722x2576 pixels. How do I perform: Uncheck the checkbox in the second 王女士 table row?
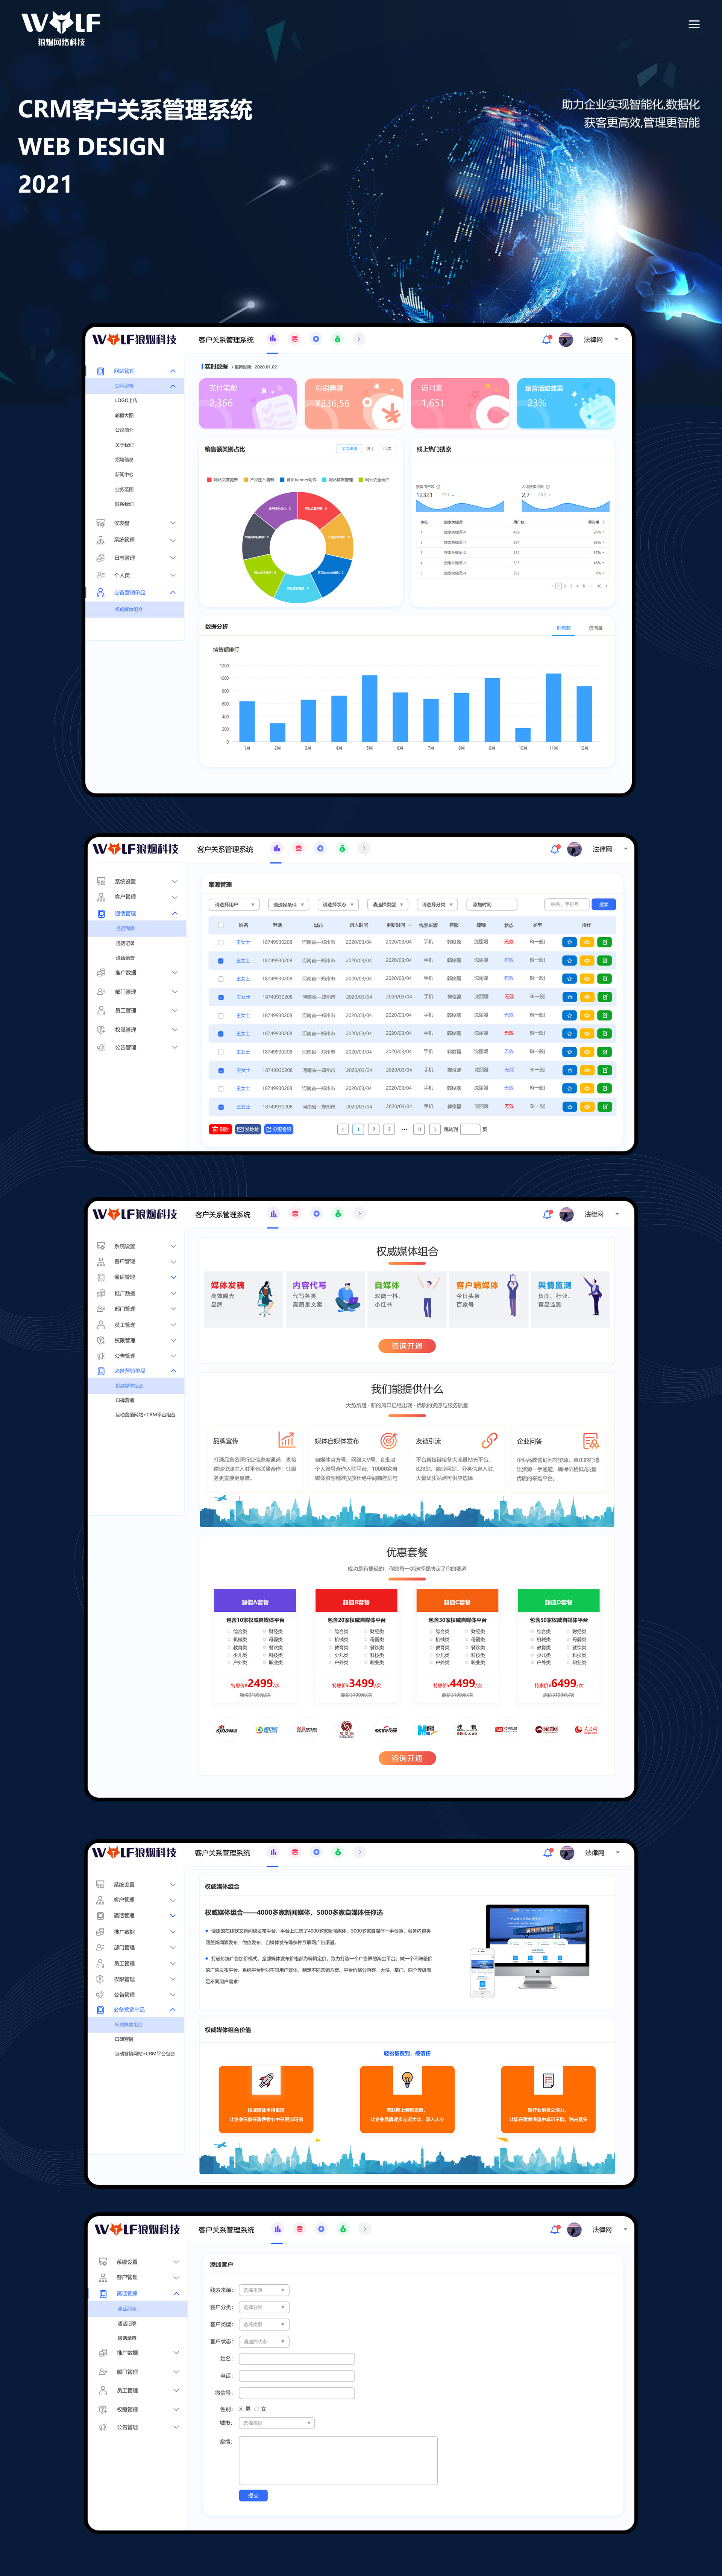click(x=221, y=961)
